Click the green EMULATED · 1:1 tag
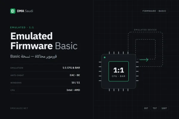Image resolution: width=179 pixels, height=119 pixels. 22,27
